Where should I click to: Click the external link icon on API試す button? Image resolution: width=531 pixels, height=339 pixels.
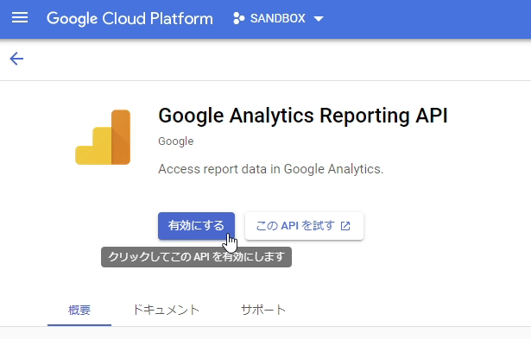[x=345, y=226]
